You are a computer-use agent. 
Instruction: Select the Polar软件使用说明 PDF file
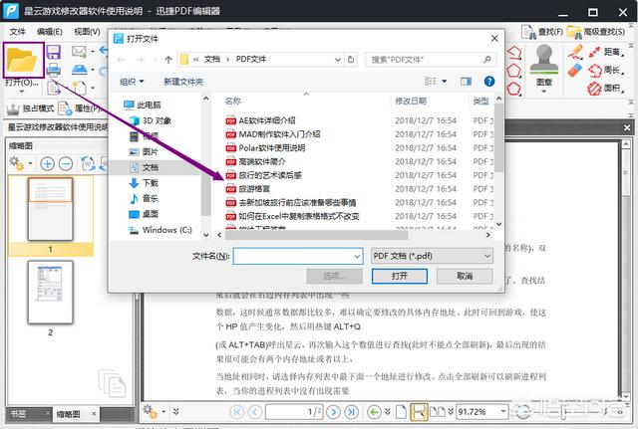(271, 148)
